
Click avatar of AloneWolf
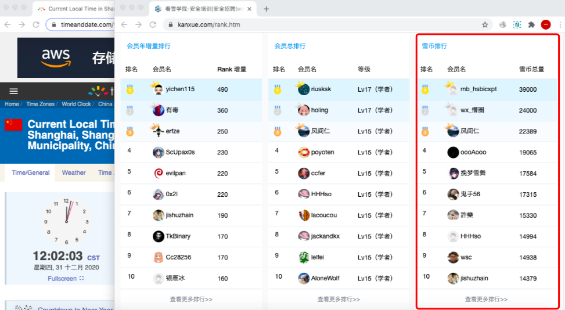pos(303,278)
